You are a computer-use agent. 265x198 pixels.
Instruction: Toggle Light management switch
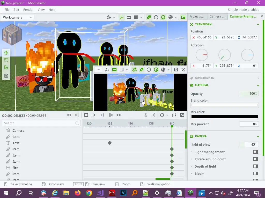[x=256, y=152]
